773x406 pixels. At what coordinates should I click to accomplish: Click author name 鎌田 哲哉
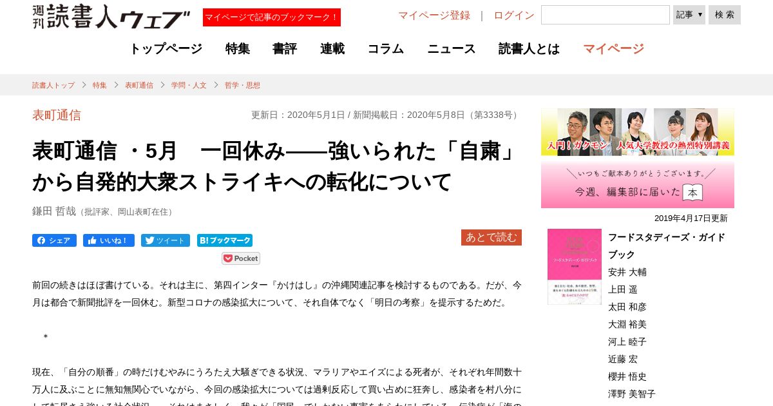pos(54,211)
